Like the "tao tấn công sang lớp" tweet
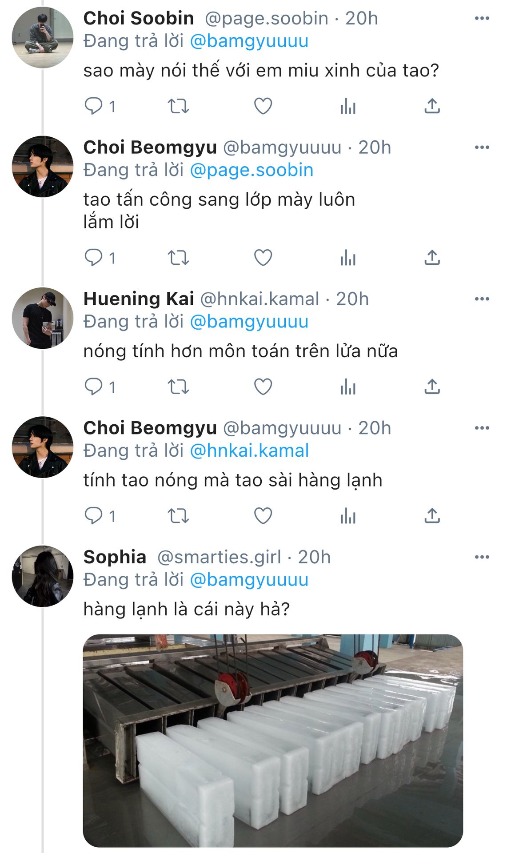The image size is (507, 853). pyautogui.click(x=263, y=258)
